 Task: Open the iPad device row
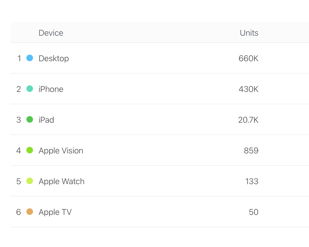(46, 120)
